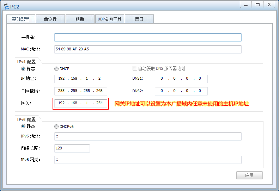Open the 组播 tab
279x191 pixels.
(80, 19)
